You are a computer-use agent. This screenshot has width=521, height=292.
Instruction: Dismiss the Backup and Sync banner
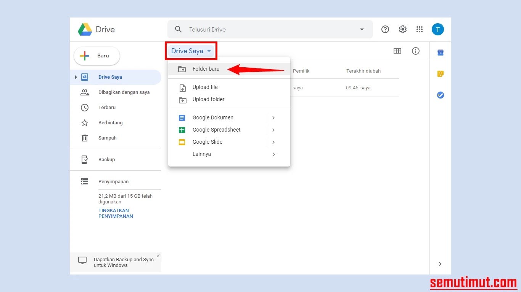point(158,256)
